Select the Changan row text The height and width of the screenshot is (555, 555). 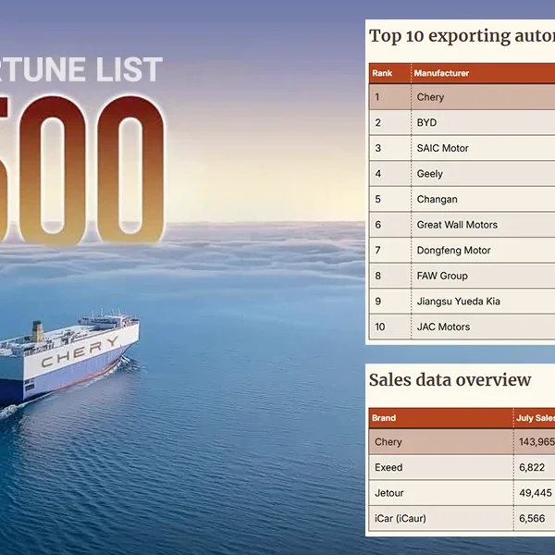437,199
